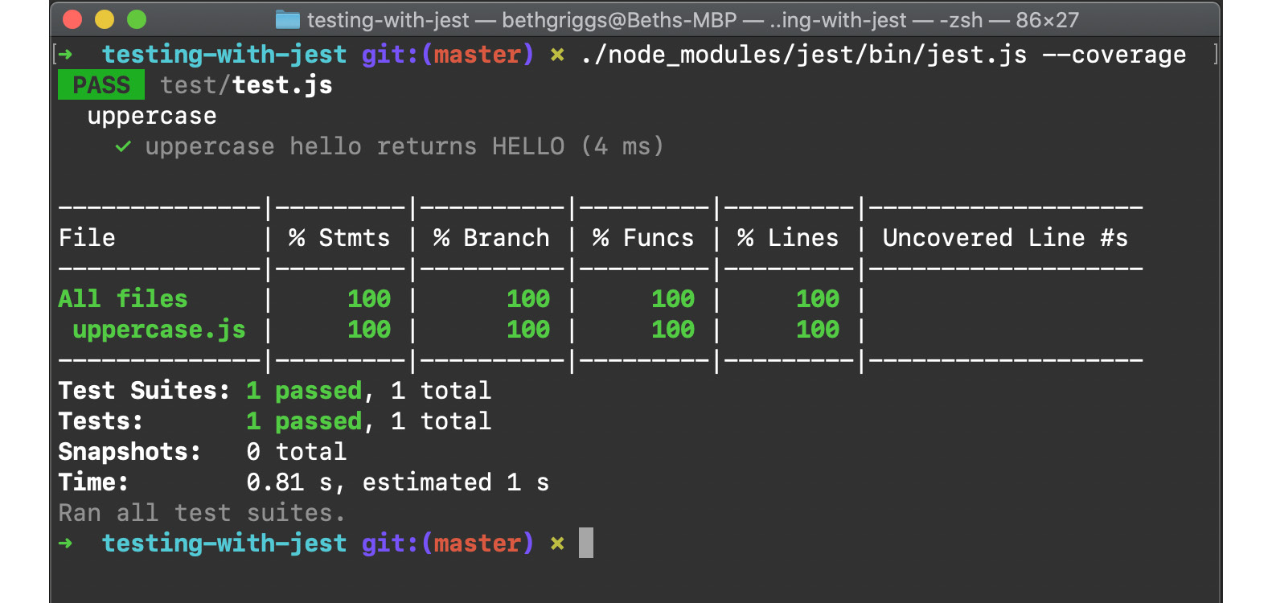This screenshot has height=603, width=1272.
Task: Click '0.81 s, estimated 1 s' time value
Action: click(398, 482)
